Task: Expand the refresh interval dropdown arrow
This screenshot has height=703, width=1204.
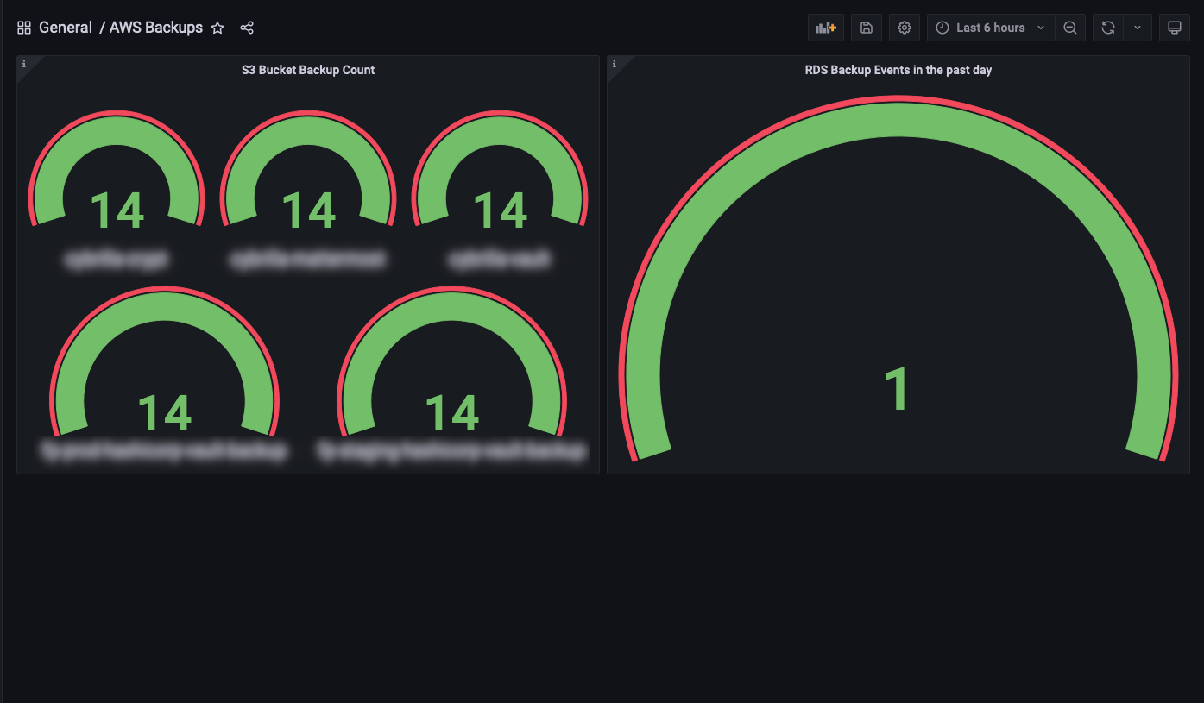Action: click(1138, 28)
